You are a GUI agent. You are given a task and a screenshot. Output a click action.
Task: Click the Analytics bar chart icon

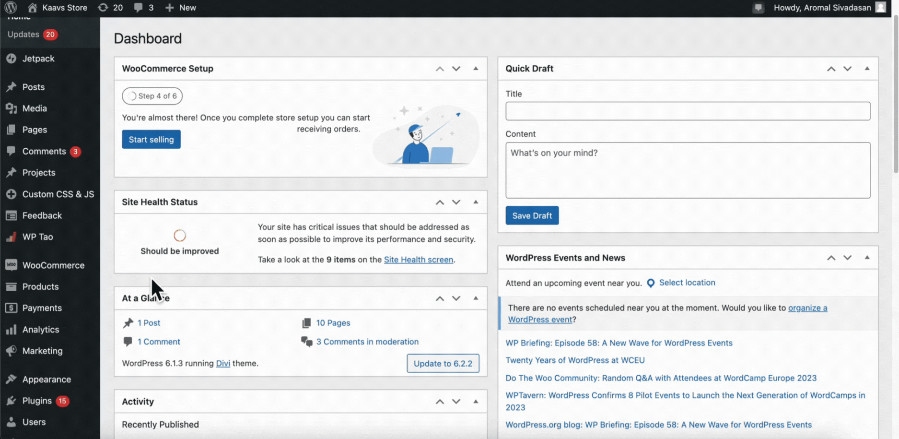tap(11, 330)
